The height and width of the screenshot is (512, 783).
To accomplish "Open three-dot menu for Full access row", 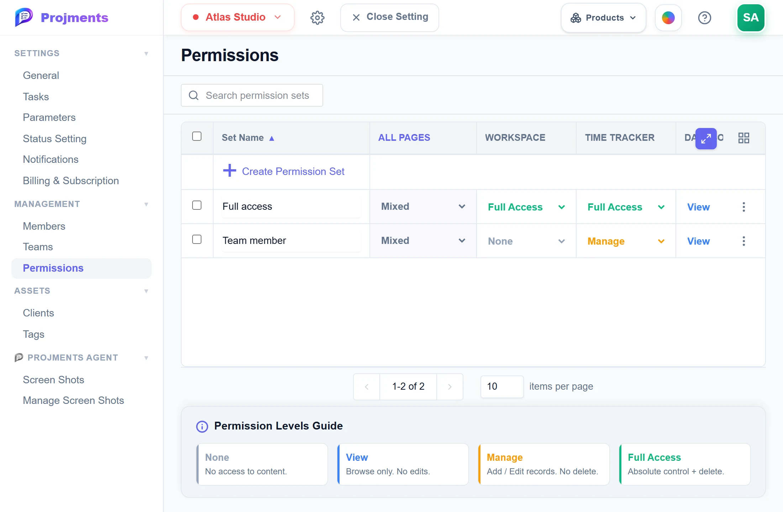I will pyautogui.click(x=743, y=207).
